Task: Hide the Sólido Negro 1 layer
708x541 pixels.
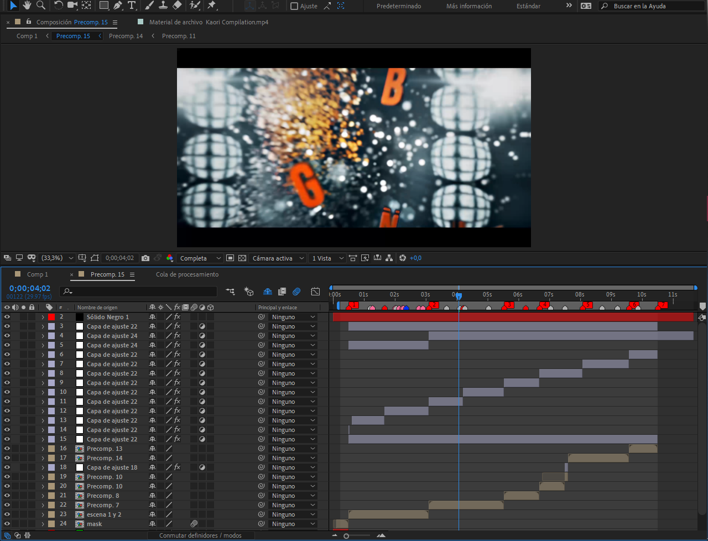Action: (7, 317)
